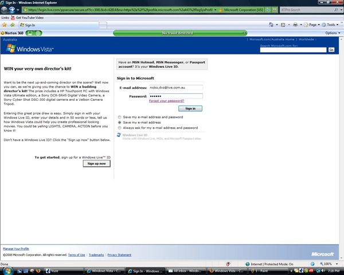Stop loading with the red X icon
344x275 pixels.
pyautogui.click(x=275, y=10)
